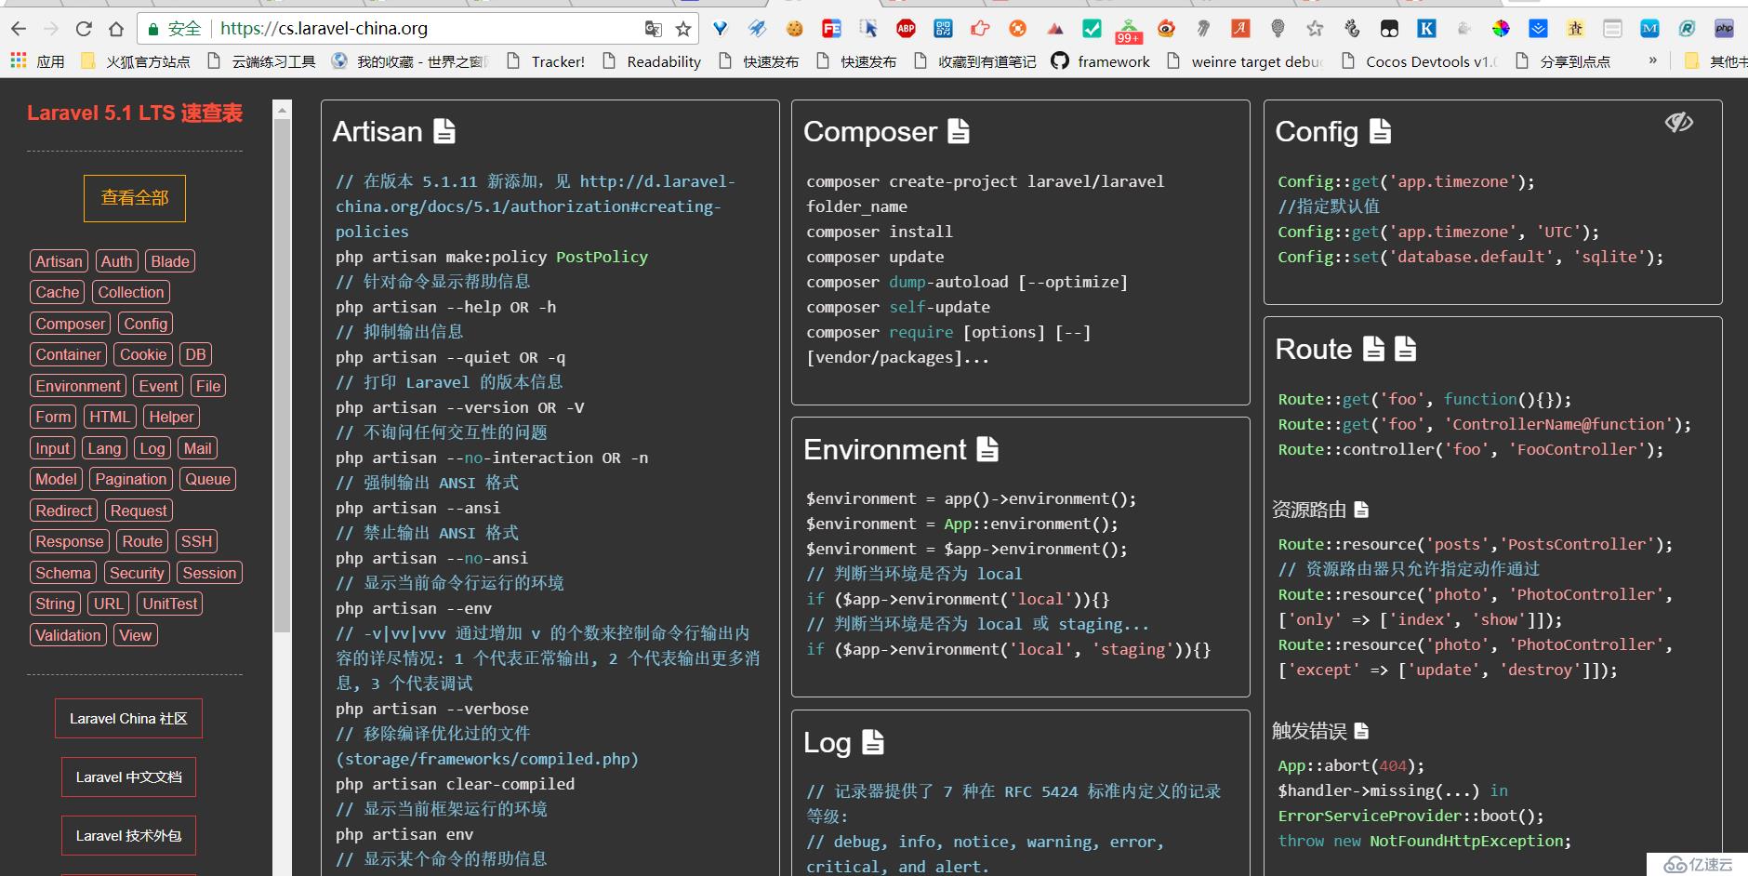Select the SSH tag

tap(197, 541)
